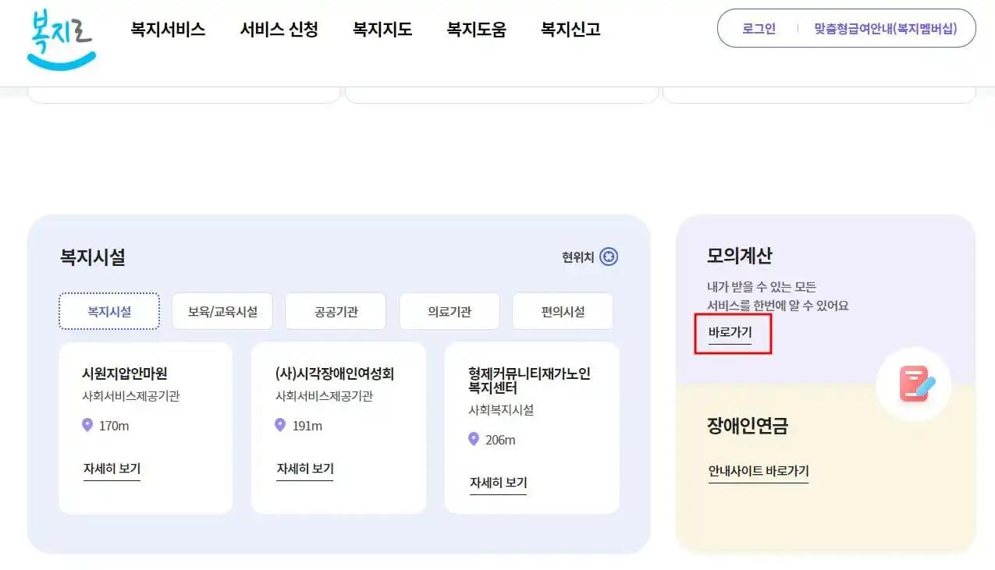995x570 pixels.
Task: Click the location pin on (사)시각장애인여성회 card
Action: tap(279, 425)
